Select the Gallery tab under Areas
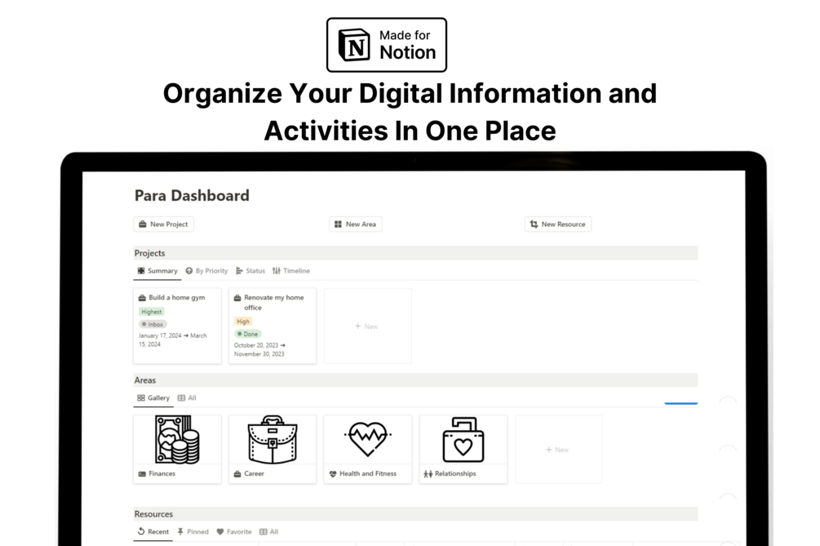 coord(153,398)
